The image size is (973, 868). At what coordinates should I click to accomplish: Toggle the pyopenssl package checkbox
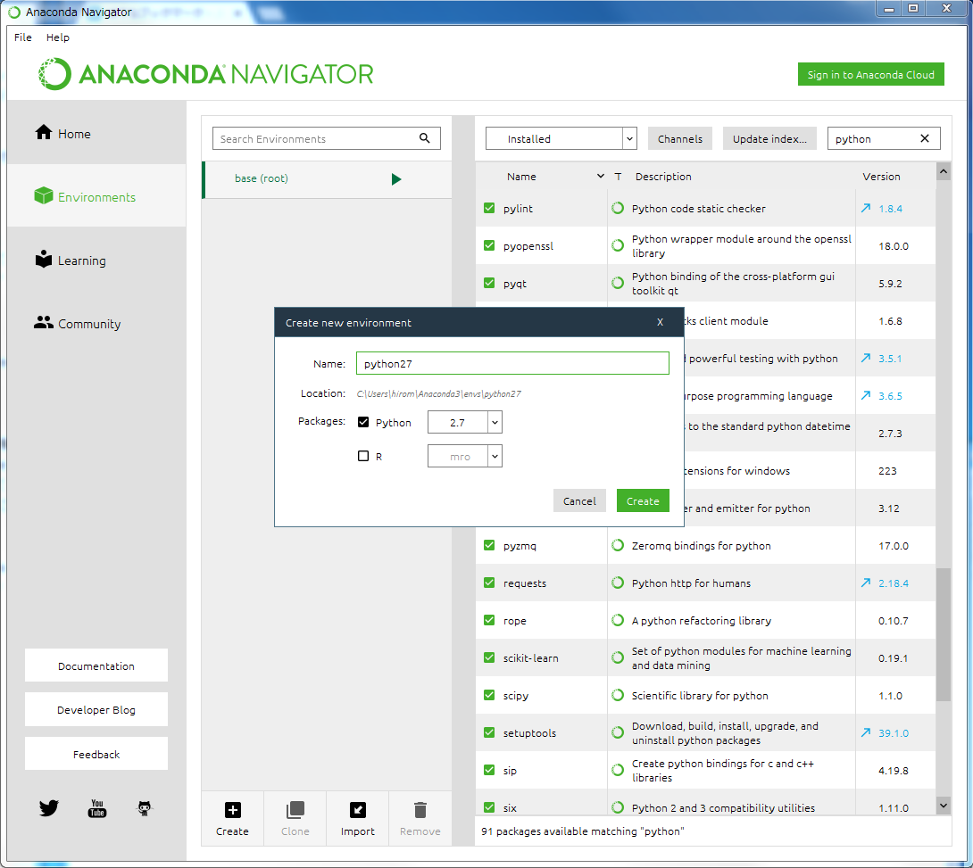tap(489, 245)
